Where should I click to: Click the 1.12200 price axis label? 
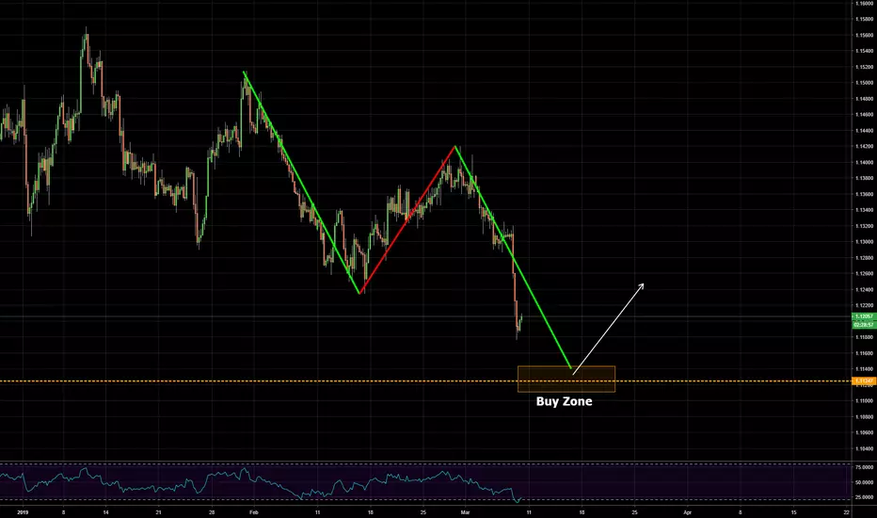[x=864, y=306]
